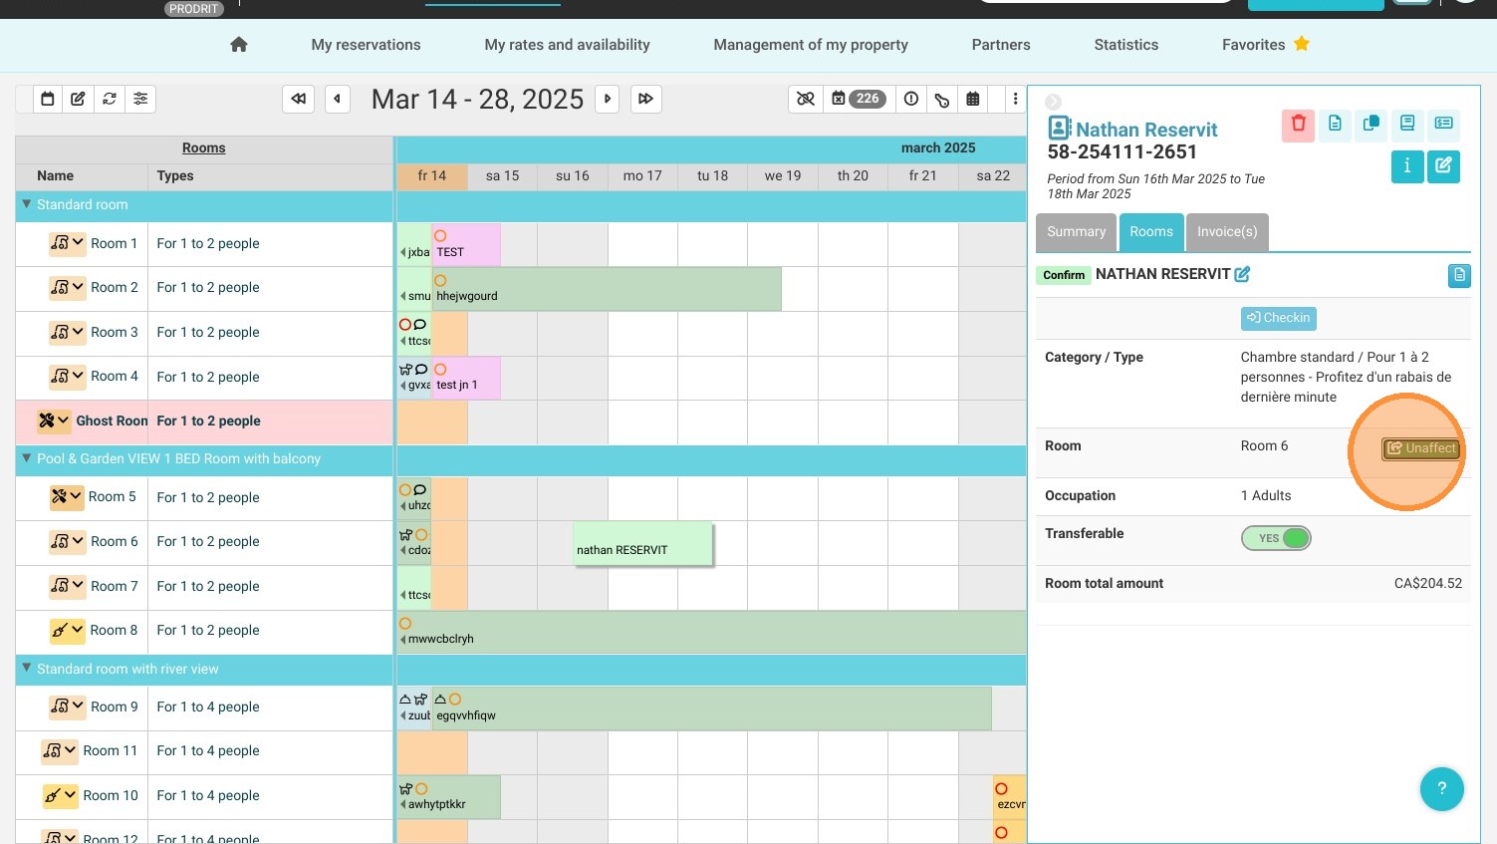Jump forward with the double fast-forward arrow

pos(646,99)
